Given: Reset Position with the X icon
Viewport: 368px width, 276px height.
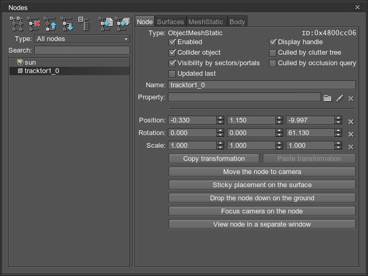Looking at the screenshot, I should click(x=351, y=121).
